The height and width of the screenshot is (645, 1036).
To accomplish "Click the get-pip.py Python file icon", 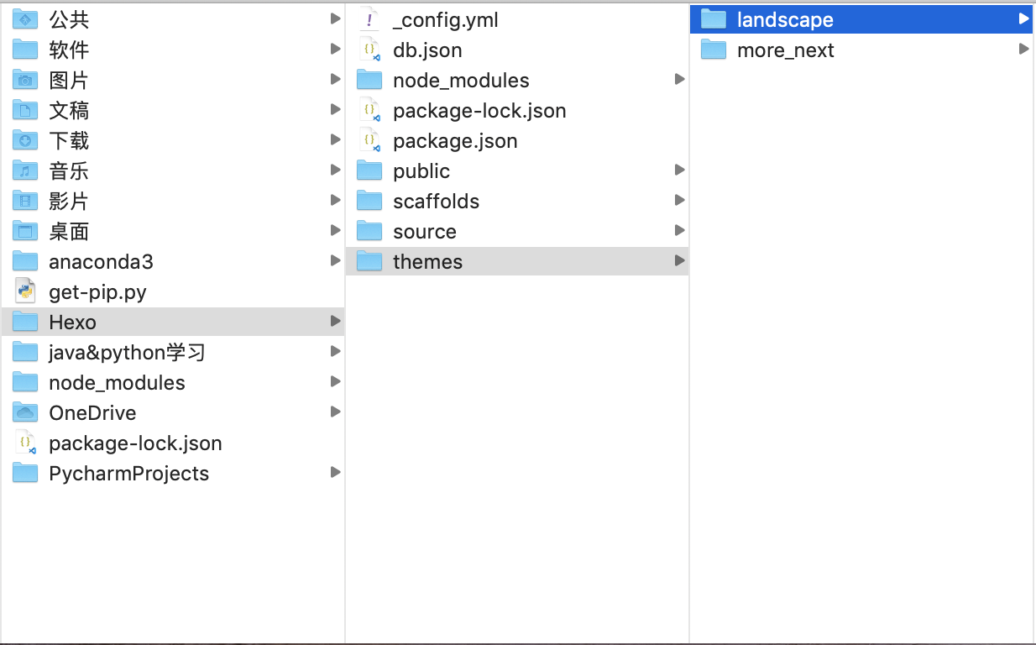I will [26, 291].
